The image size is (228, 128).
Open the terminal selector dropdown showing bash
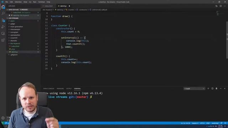point(194,89)
